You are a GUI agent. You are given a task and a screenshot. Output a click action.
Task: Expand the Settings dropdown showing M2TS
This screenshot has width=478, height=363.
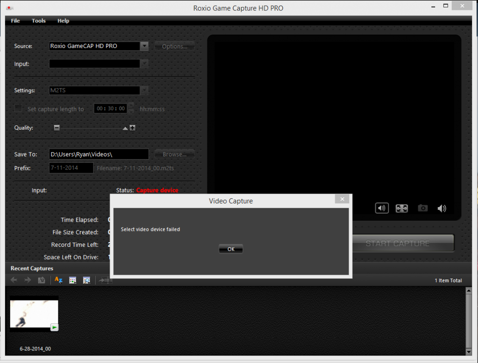[144, 90]
